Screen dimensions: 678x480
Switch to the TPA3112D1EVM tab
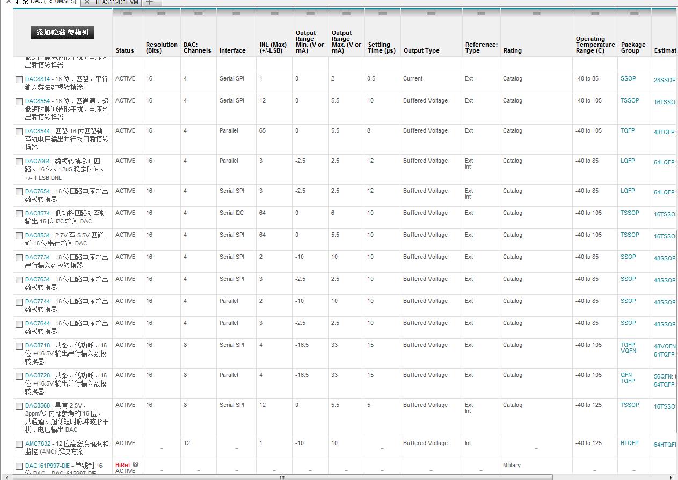pos(116,2)
